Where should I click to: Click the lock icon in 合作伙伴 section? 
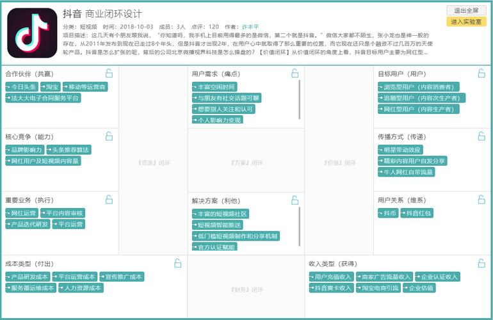(109, 74)
